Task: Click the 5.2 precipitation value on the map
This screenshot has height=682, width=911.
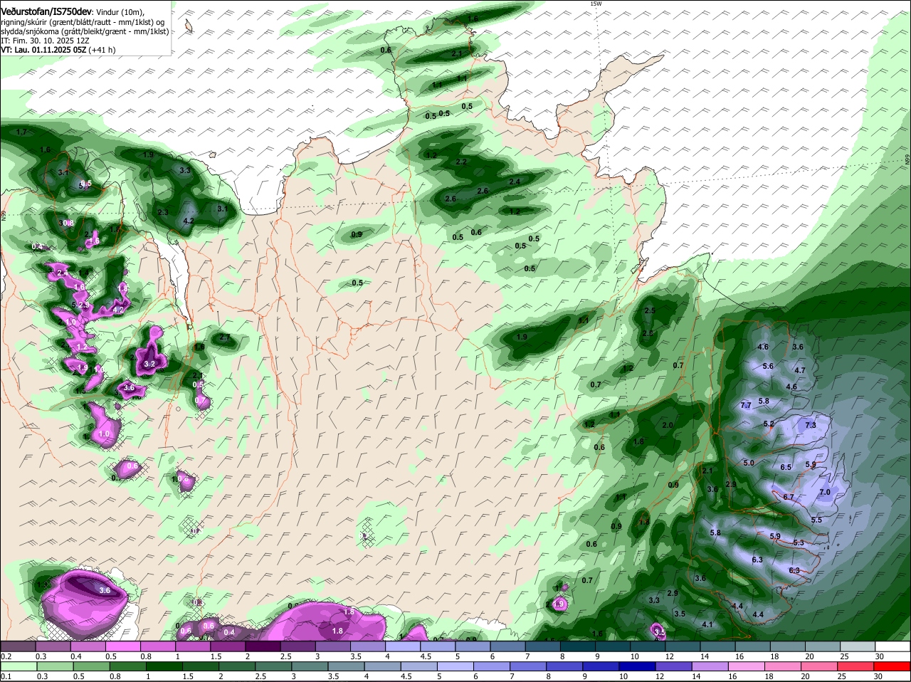Action: tap(769, 424)
